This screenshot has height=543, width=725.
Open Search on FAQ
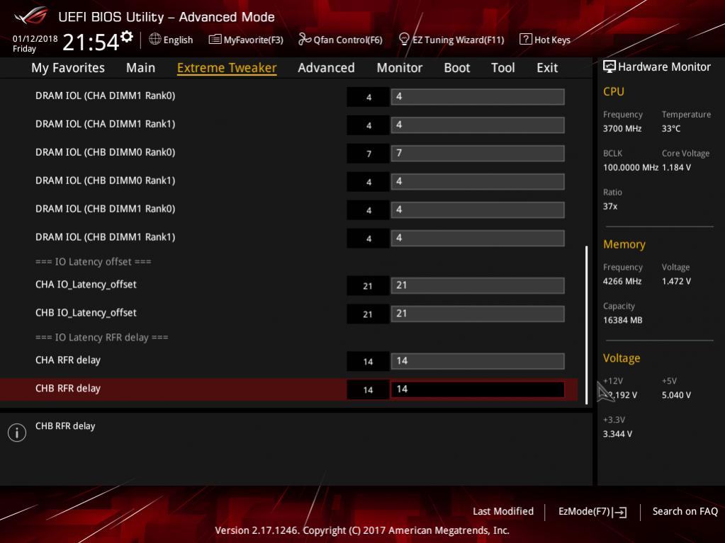(x=685, y=512)
